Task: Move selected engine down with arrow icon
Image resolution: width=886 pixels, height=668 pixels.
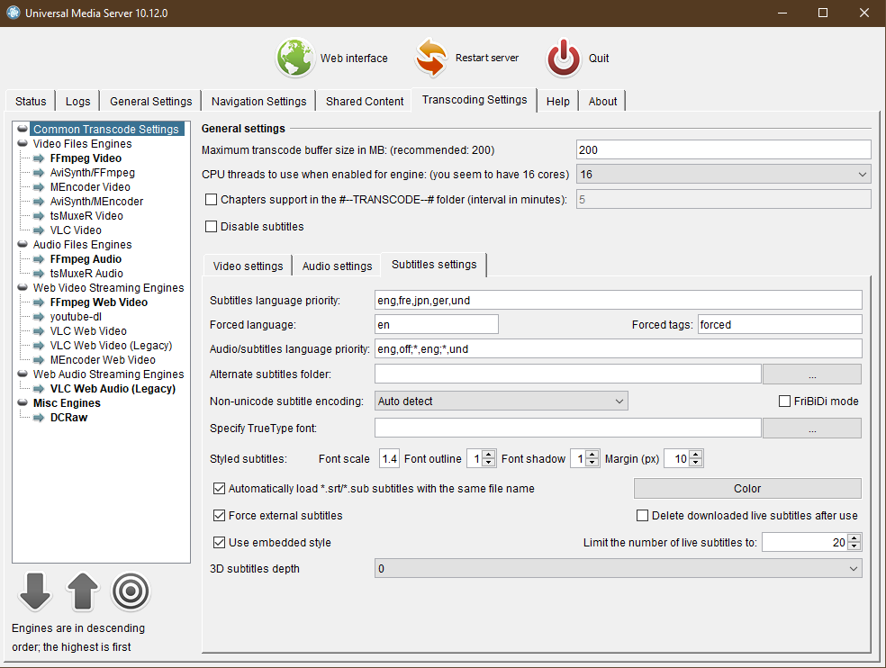Action: pyautogui.click(x=35, y=591)
